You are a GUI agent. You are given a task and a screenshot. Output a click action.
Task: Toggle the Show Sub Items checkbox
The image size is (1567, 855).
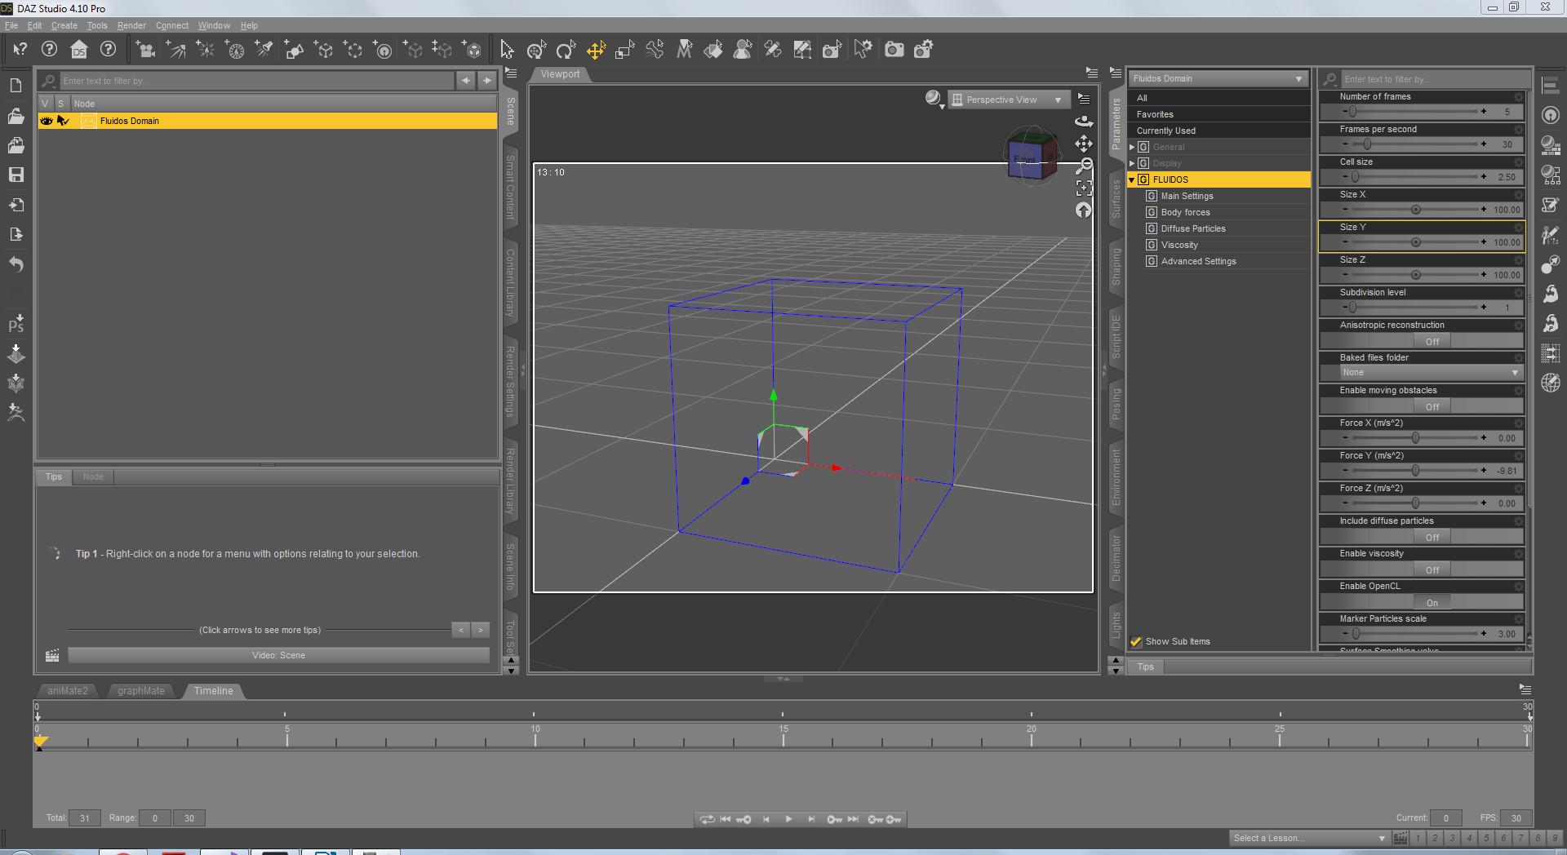click(x=1136, y=642)
